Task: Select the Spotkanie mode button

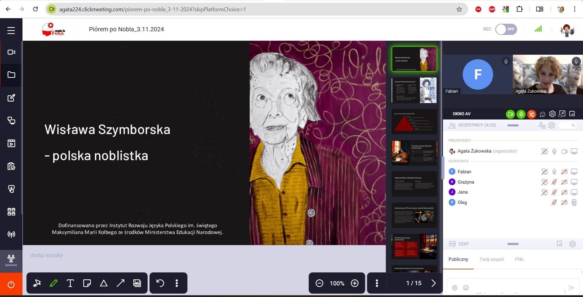Action: [11, 261]
